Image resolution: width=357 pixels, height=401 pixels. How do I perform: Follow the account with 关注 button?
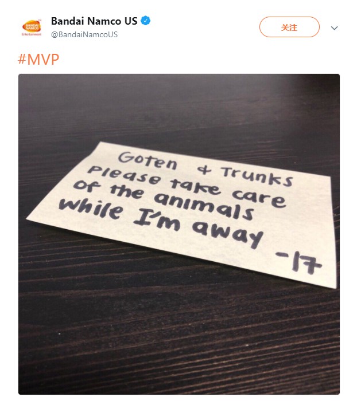coord(289,27)
